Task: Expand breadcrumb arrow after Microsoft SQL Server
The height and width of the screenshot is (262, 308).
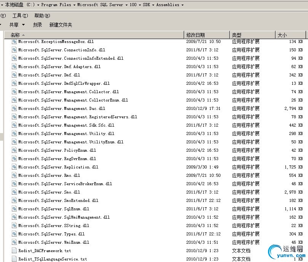Action: coord(126,5)
